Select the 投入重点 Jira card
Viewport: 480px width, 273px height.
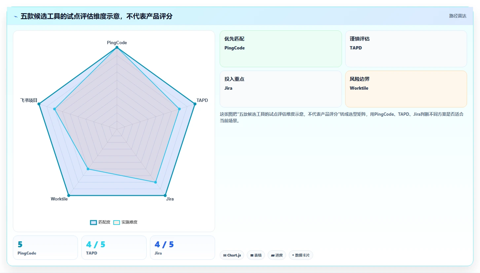pos(280,89)
